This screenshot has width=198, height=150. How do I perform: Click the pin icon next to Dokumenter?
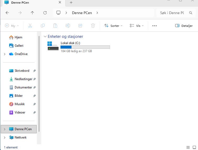click(x=35, y=87)
